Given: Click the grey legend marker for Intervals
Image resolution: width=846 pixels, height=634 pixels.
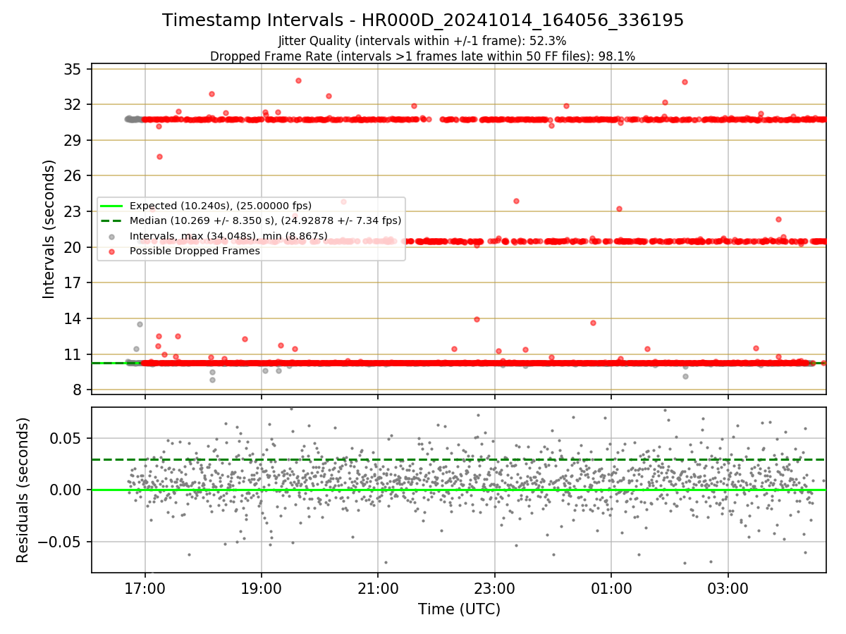Looking at the screenshot, I should [x=112, y=236].
